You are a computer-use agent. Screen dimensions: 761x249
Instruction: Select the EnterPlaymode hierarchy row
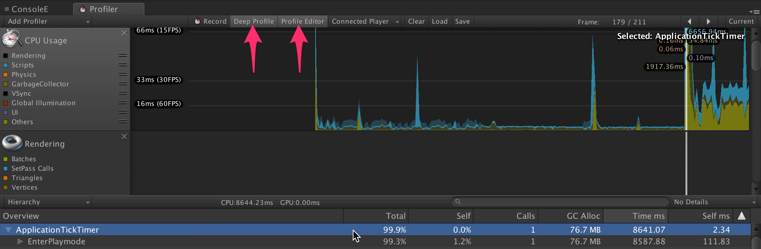point(375,242)
